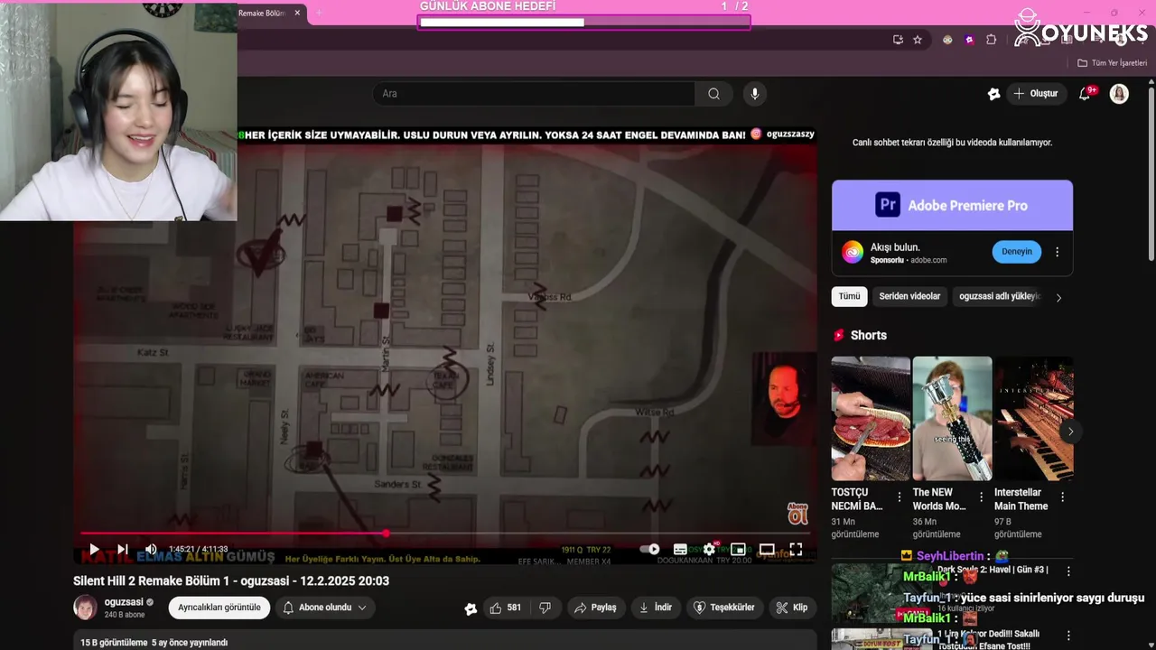Select the oguzsasi adlı yükleyici chip
This screenshot has width=1156, height=650.
[1000, 296]
